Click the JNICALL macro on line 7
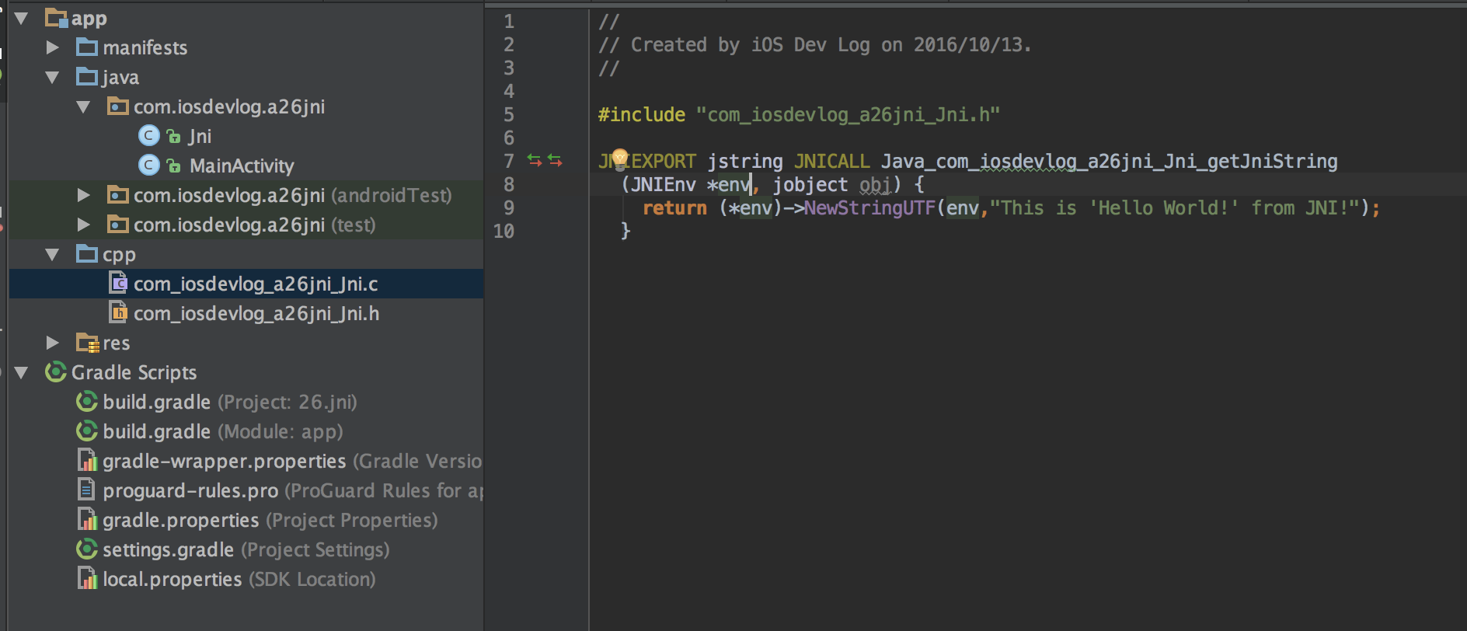Image resolution: width=1467 pixels, height=631 pixels. pyautogui.click(x=831, y=161)
